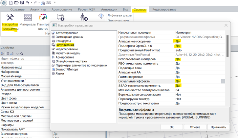This screenshot has width=238, height=138.
Task: Open the Аналитика ribbon tab
Action: [x=38, y=10]
